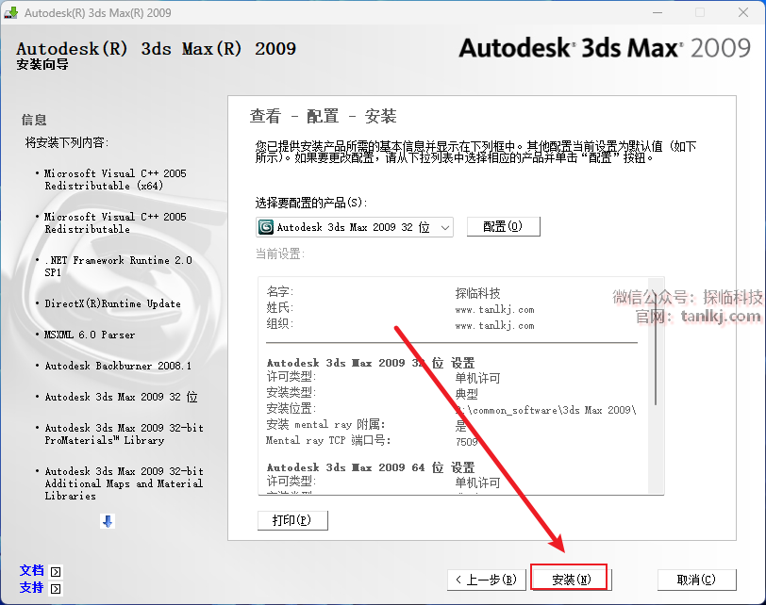Screen dimensions: 766x605
Task: Click the install path 'common_software\3ds Max 2009\'
Action: click(545, 410)
